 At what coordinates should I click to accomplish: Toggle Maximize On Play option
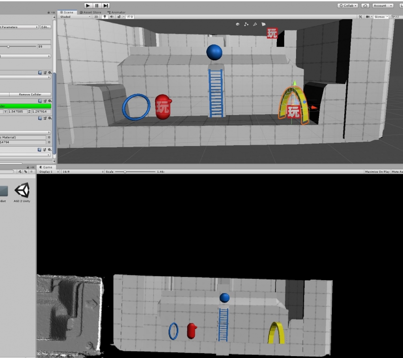click(377, 171)
